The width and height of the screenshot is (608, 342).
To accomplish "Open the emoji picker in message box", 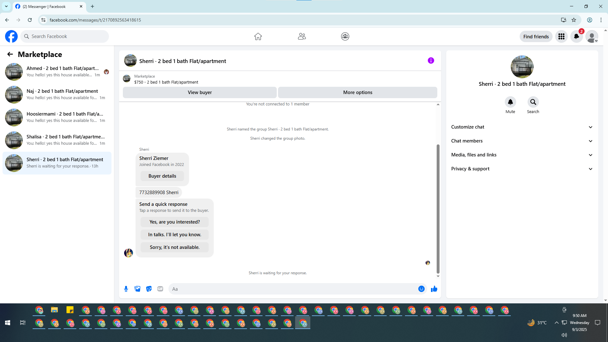I will tap(421, 289).
